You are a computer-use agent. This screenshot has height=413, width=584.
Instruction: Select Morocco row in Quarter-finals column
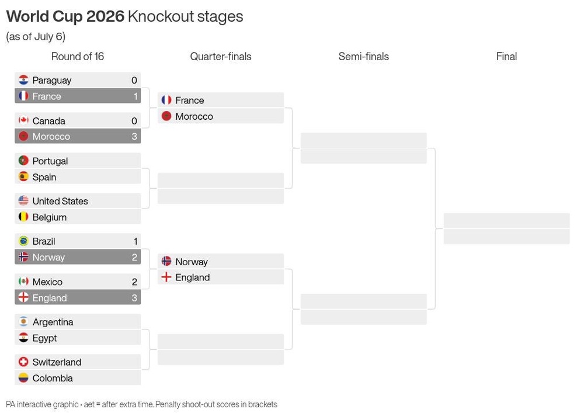pos(221,116)
